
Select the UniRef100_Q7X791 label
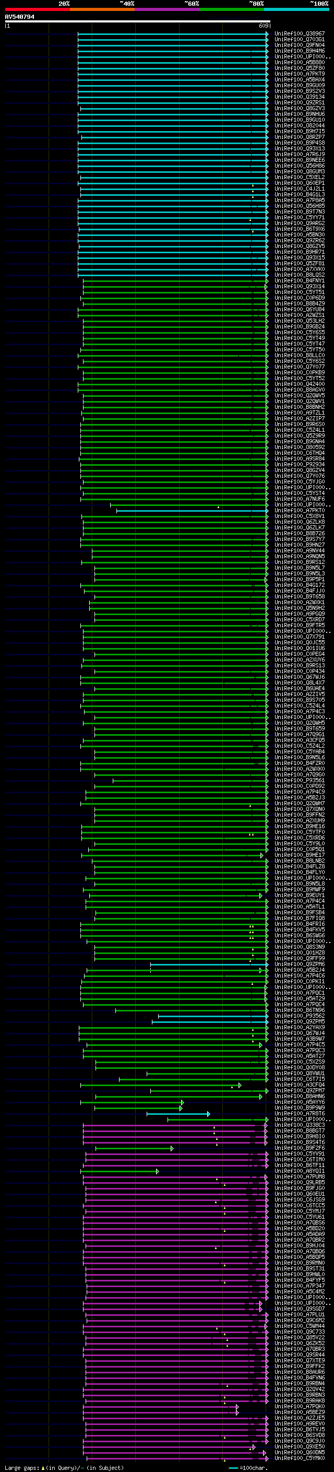point(300,637)
